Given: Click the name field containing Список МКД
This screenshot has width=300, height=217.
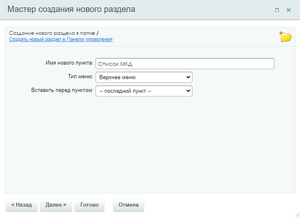Looking at the screenshot, I should tap(185, 64).
